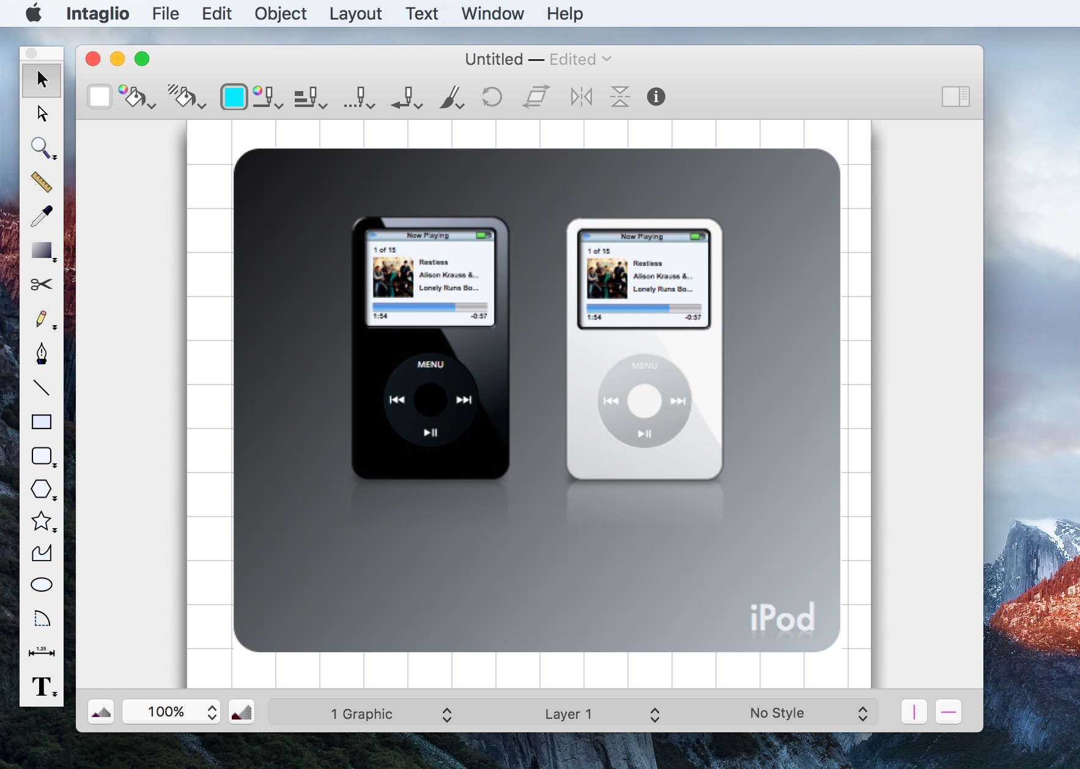Screen dimensions: 1080x769
Task: Open the pattern fill bucket menu
Action: pyautogui.click(x=187, y=97)
